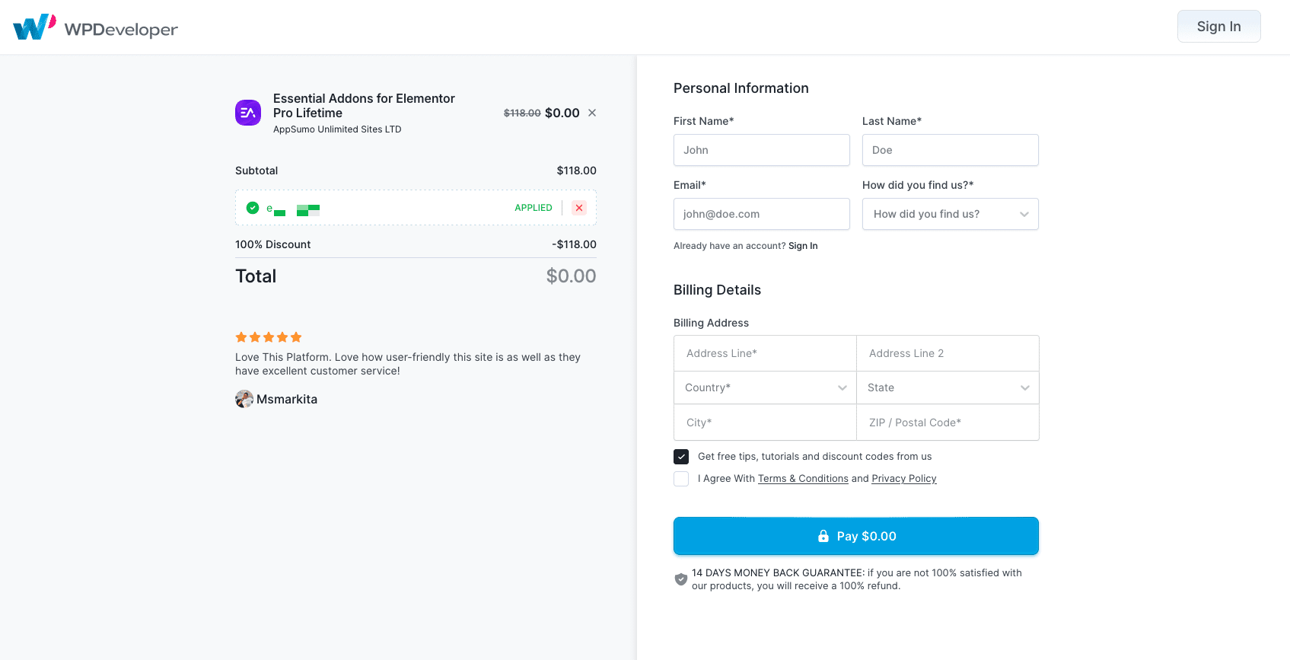Screen dimensions: 1290x660
Task: Open the Terms & Conditions link
Action: 803,479
